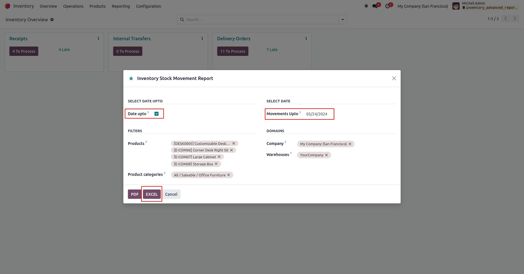Open the Products menu
Image resolution: width=524 pixels, height=274 pixels.
[x=98, y=6]
